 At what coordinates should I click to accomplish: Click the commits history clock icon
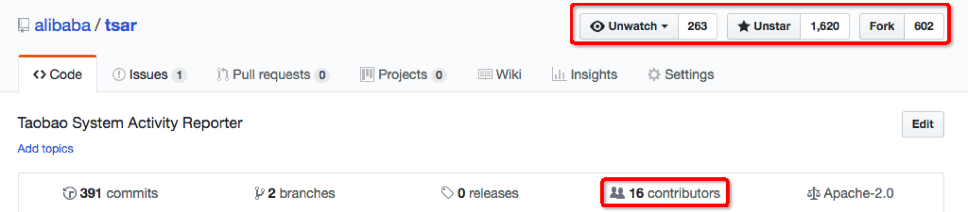69,193
